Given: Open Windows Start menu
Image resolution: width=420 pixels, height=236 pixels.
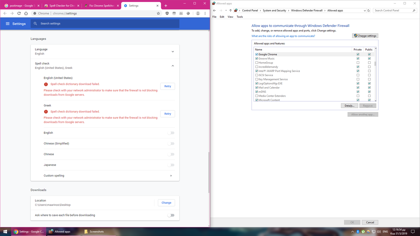Looking at the screenshot, I should 6,231.
